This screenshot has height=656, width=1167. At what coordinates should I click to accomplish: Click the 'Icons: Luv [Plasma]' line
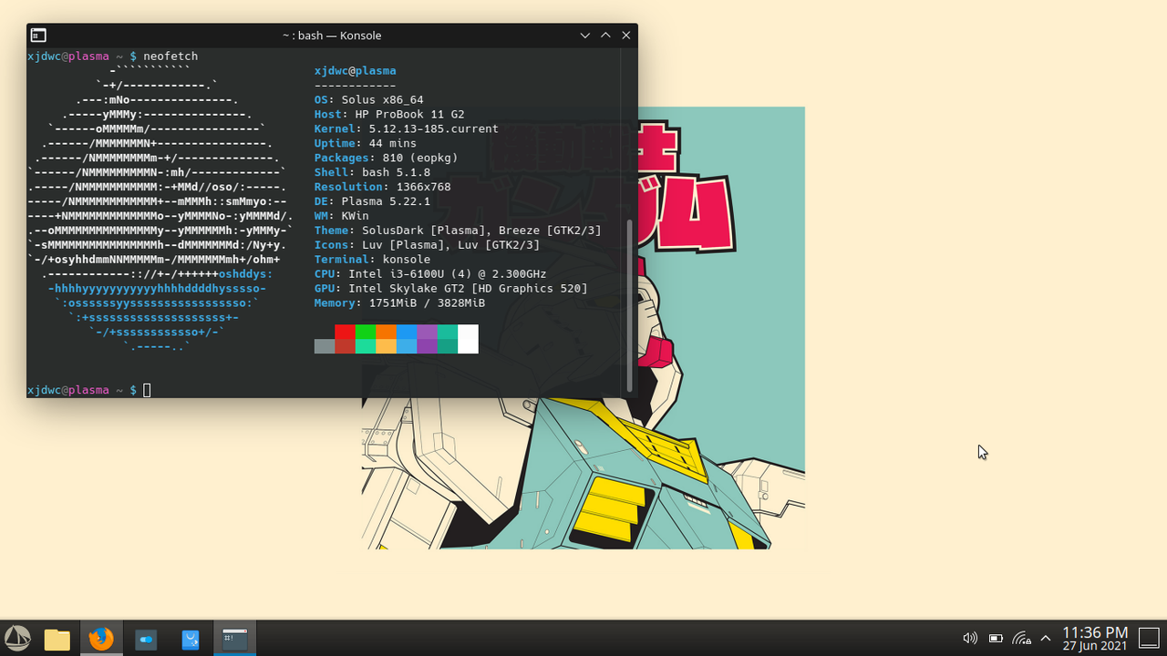click(428, 245)
